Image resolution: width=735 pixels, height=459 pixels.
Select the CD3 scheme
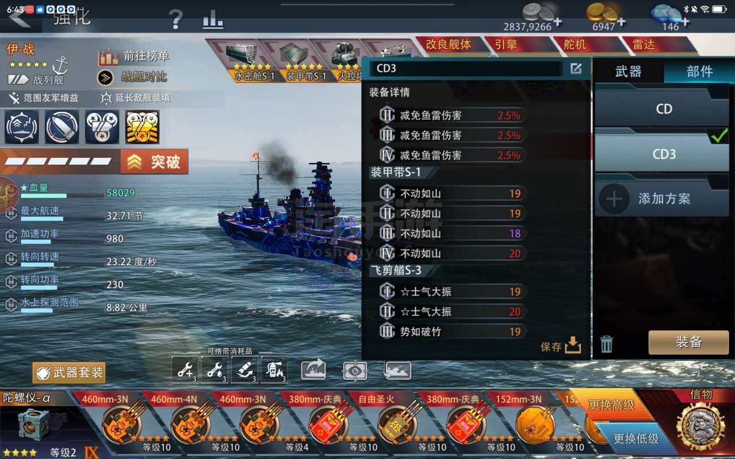663,153
